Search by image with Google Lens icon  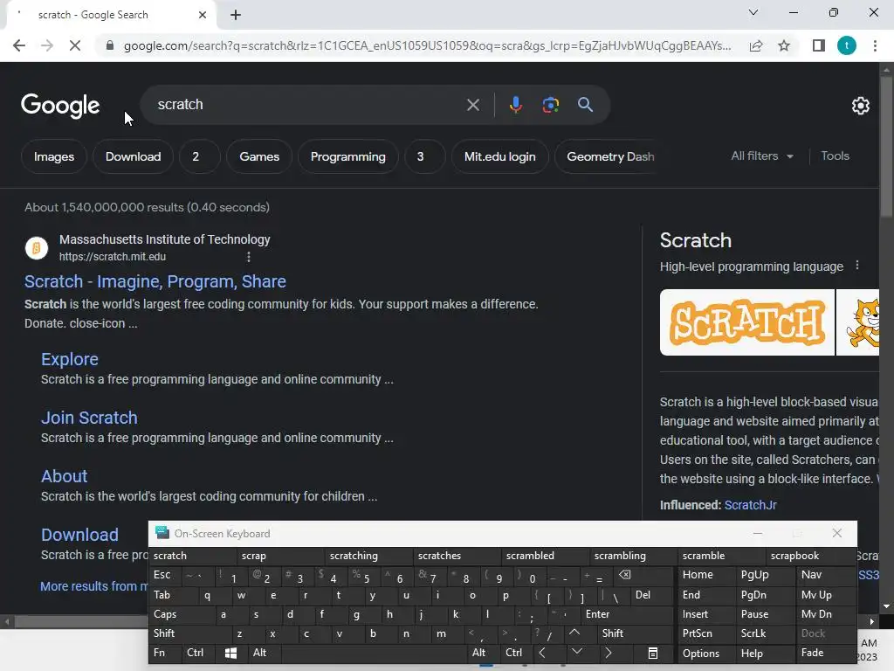pos(550,105)
